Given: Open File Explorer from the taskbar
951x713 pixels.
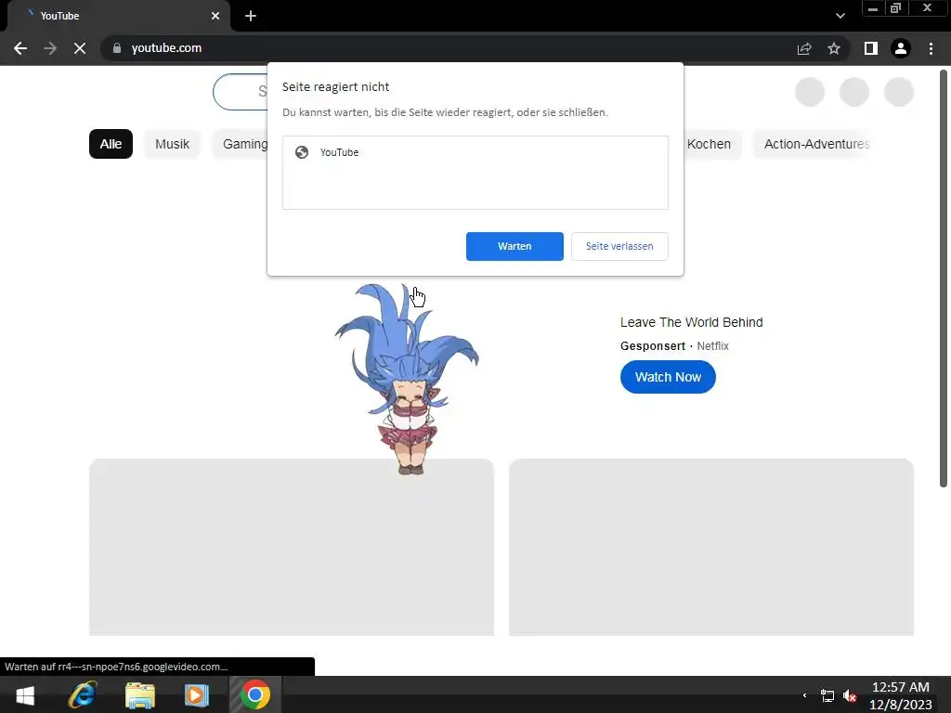Looking at the screenshot, I should 140,694.
